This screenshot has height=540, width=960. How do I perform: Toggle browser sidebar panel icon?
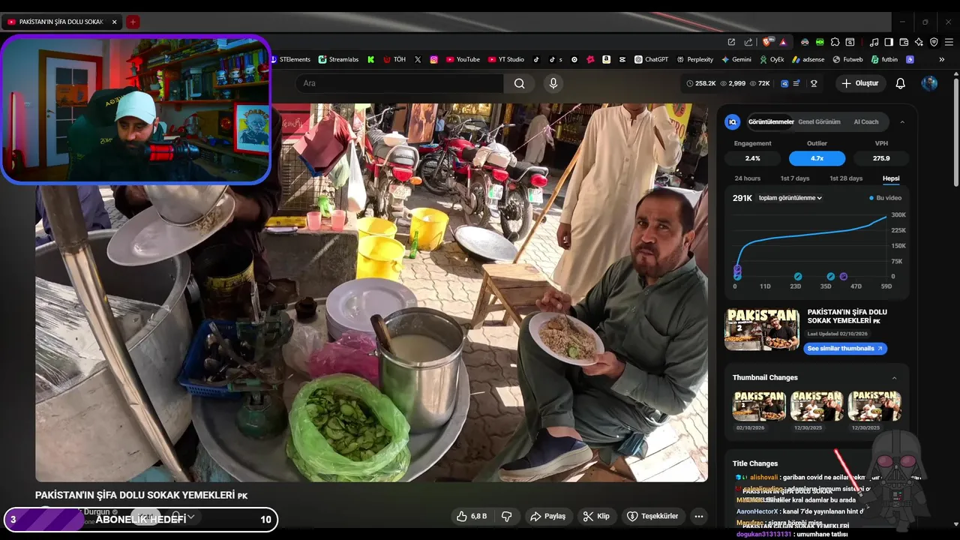(889, 42)
